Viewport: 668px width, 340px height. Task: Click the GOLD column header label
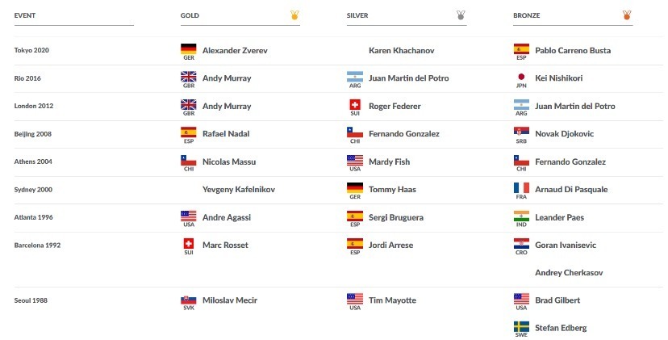pyautogui.click(x=190, y=15)
